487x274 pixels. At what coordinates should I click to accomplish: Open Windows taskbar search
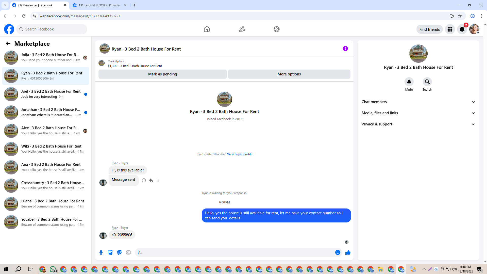pyautogui.click(x=18, y=269)
